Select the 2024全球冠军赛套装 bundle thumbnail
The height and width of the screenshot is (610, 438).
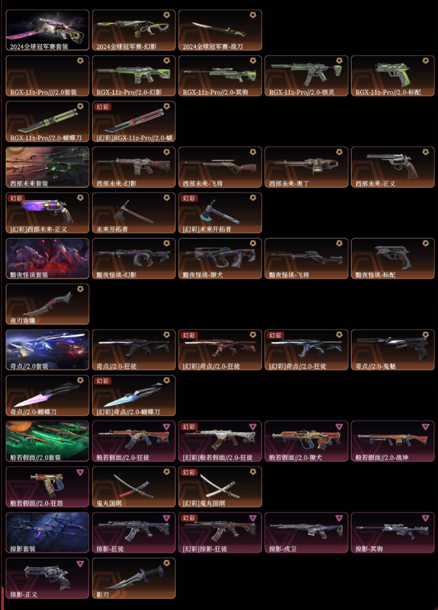coord(48,30)
